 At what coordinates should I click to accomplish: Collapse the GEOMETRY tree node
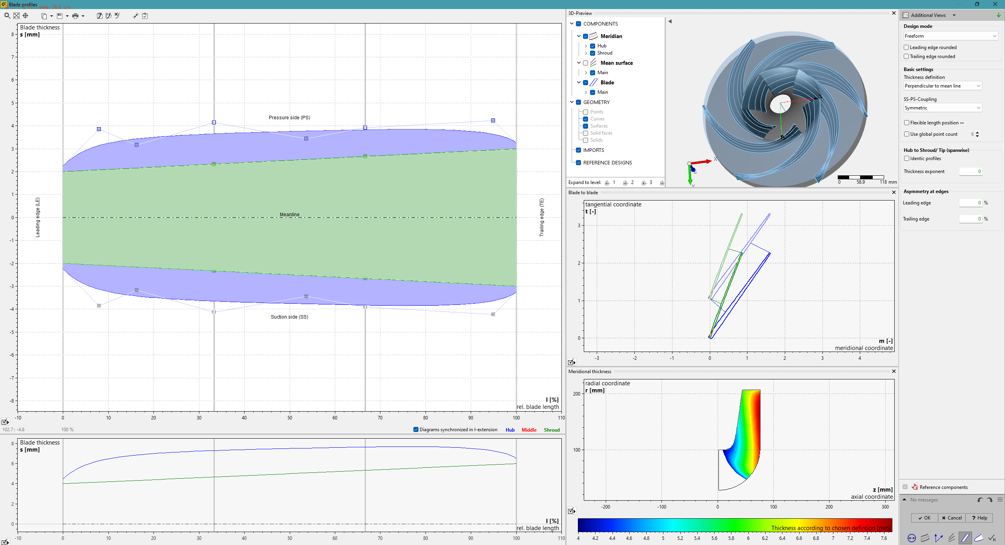[572, 102]
